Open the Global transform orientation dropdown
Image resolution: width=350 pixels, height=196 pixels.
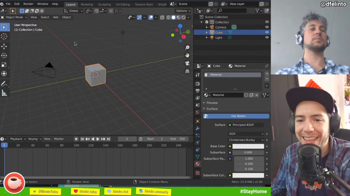(x=73, y=11)
